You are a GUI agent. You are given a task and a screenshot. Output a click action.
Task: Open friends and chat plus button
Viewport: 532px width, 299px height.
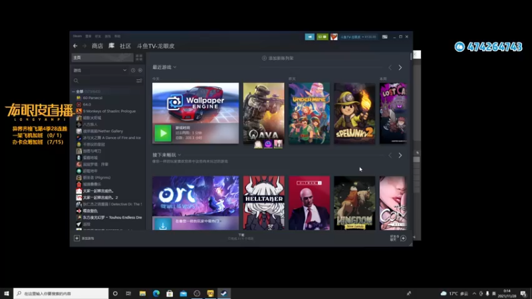coord(403,239)
